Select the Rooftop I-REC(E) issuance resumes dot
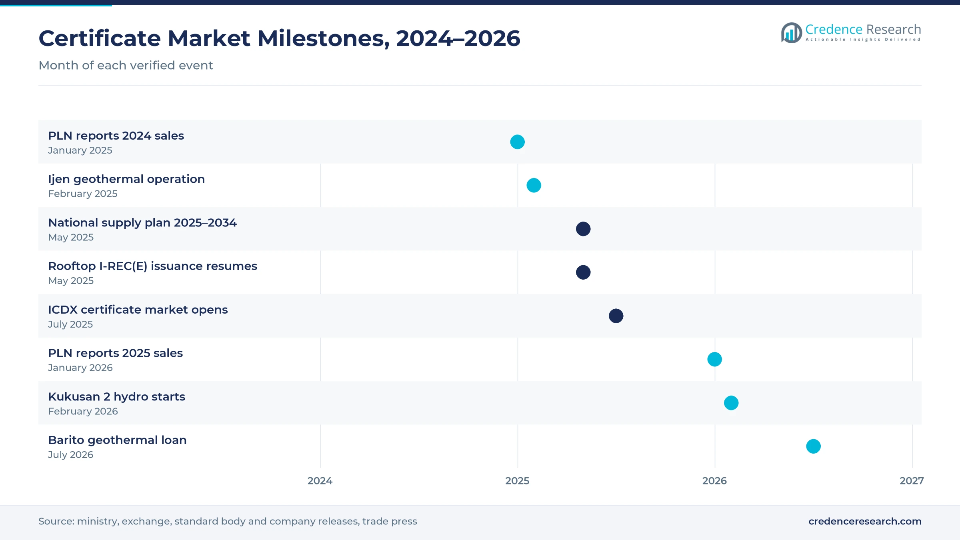 pyautogui.click(x=583, y=272)
